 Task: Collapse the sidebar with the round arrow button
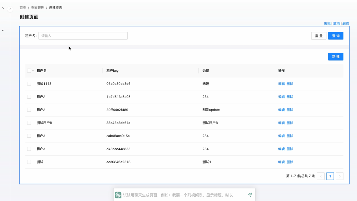10,9
